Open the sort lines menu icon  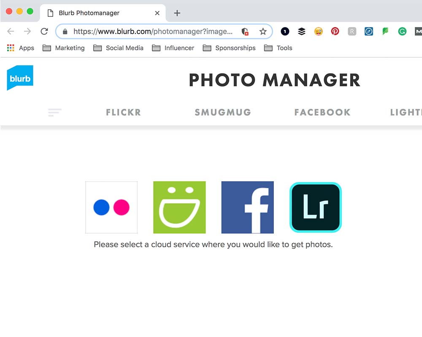click(54, 112)
